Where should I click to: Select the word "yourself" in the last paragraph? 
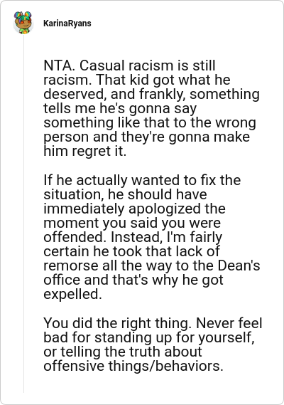tap(226, 337)
